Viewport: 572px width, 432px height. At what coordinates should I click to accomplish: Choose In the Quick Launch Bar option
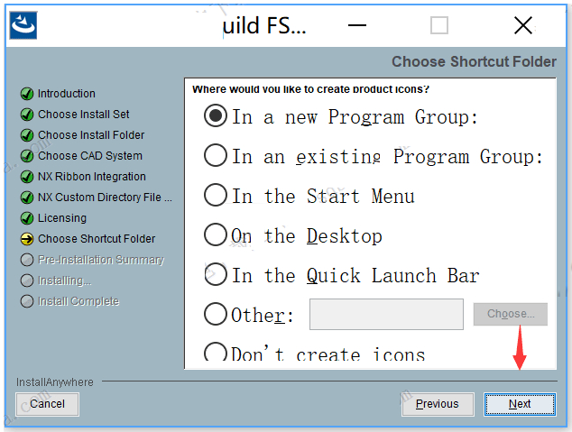click(x=216, y=275)
